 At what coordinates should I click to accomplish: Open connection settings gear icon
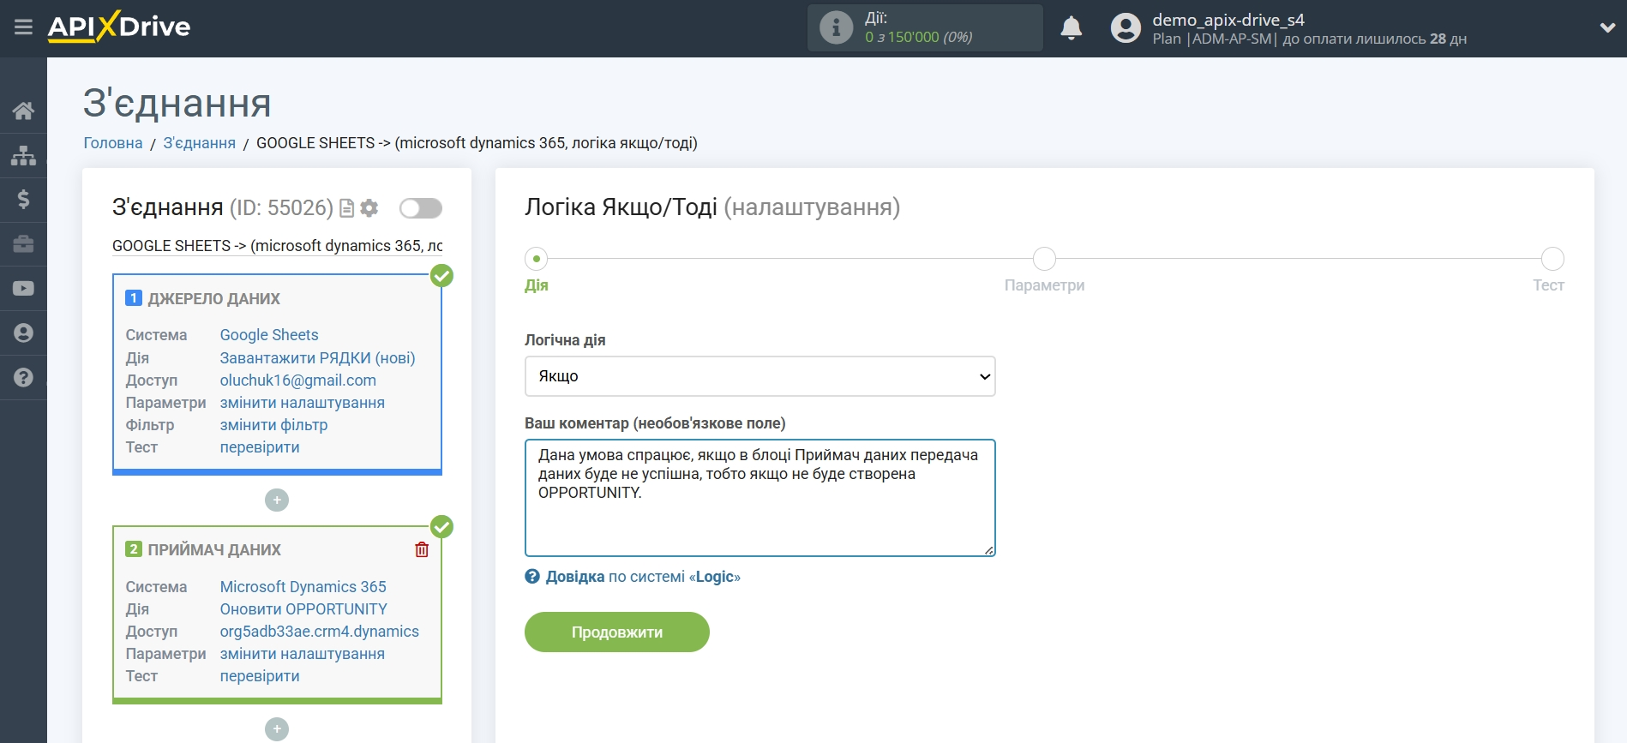point(369,208)
